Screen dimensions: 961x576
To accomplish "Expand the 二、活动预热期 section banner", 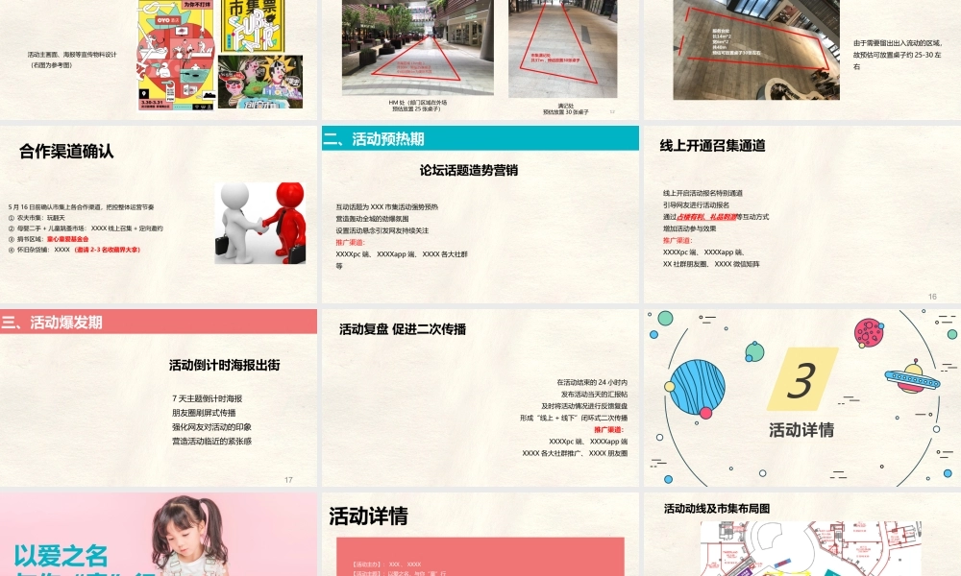I will click(382, 137).
